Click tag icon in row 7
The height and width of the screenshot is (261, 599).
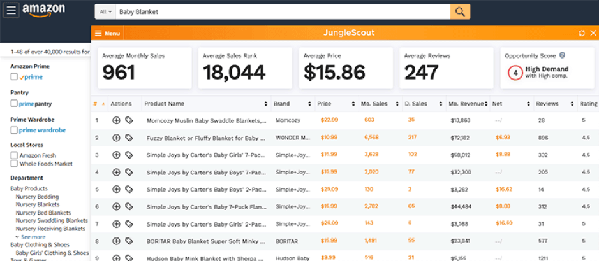pos(129,224)
